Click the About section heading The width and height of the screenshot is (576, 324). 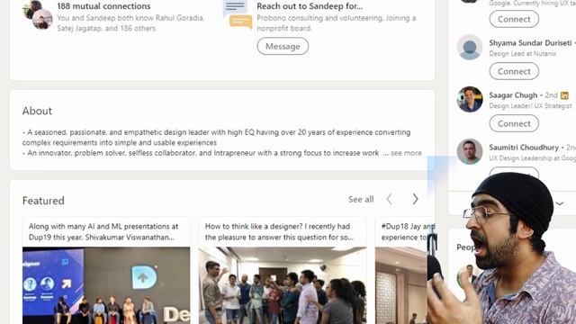pyautogui.click(x=37, y=111)
